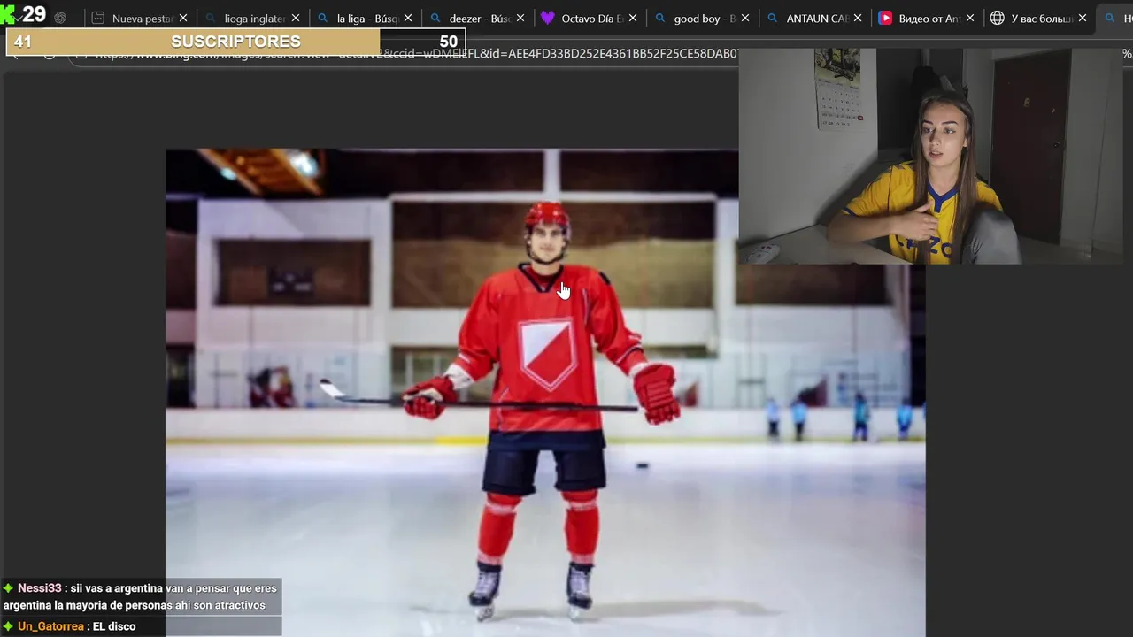Screen dimensions: 1133x637
Task: Click Nessi33's chat message
Action: pyautogui.click(x=141, y=597)
